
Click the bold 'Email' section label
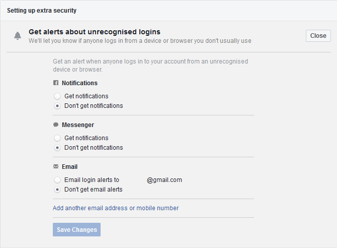69,167
